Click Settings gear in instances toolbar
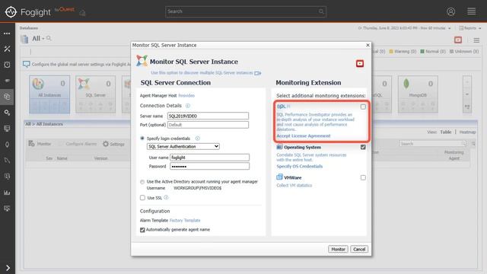The height and width of the screenshot is (274, 487). 113,144
